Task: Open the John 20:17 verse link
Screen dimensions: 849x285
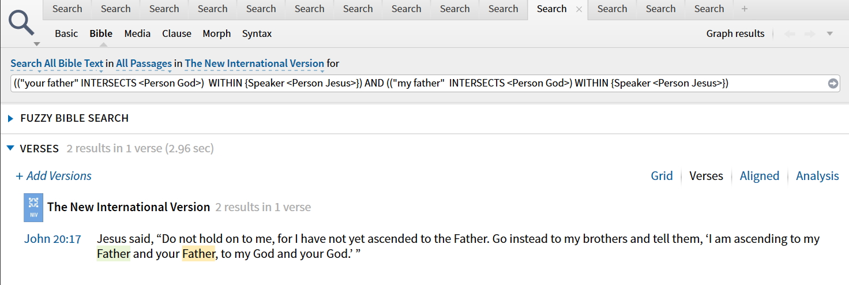Action: pyautogui.click(x=52, y=239)
